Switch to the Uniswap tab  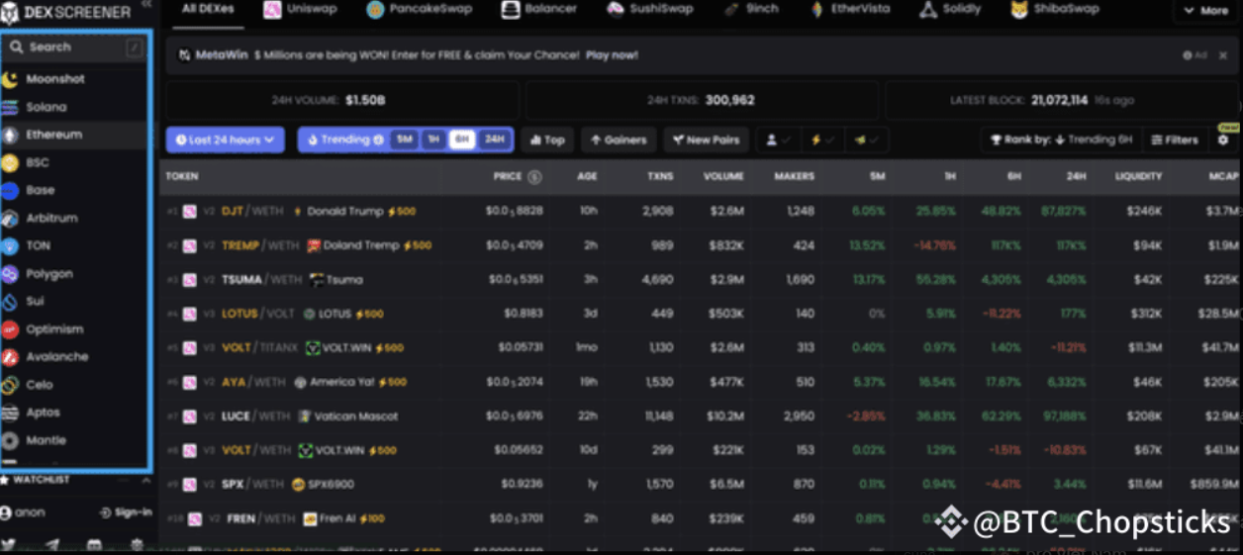click(301, 9)
